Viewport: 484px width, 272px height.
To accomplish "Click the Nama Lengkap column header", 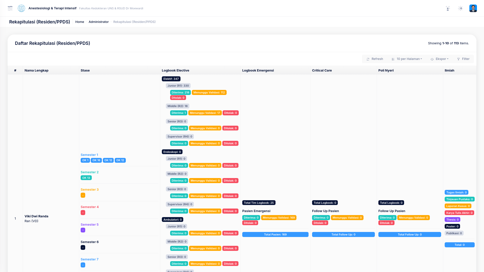I will (x=37, y=71).
